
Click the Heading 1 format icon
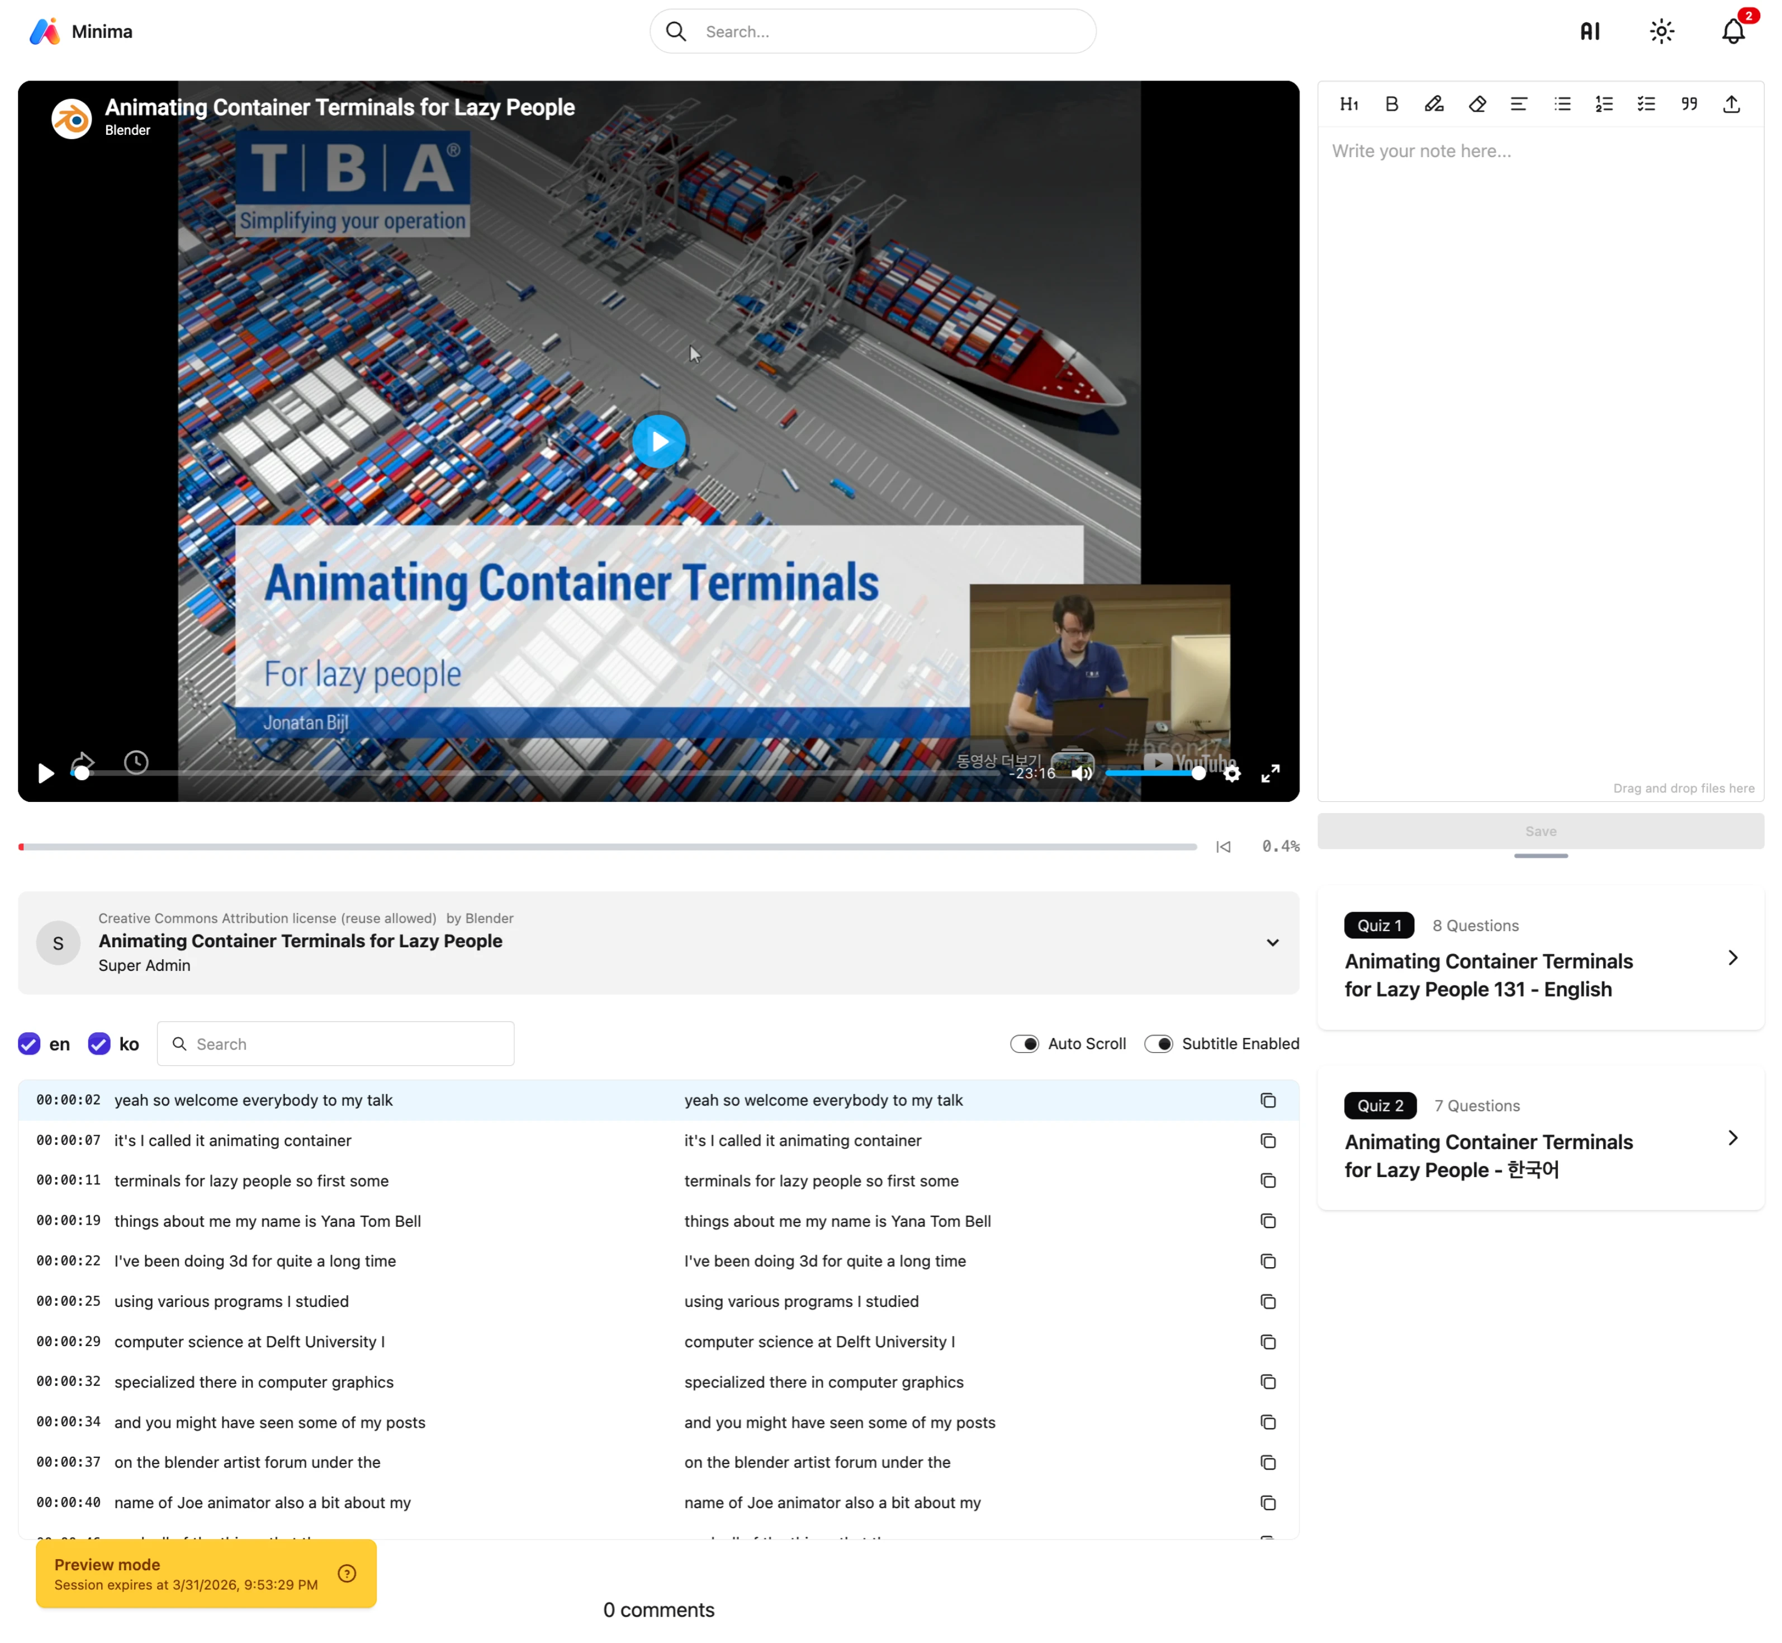(x=1348, y=104)
